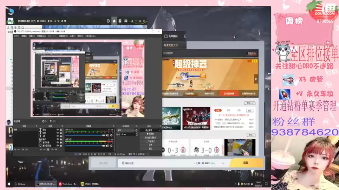Toggle visibility of the 图片 image source
339x190 pixels.
(58, 139)
